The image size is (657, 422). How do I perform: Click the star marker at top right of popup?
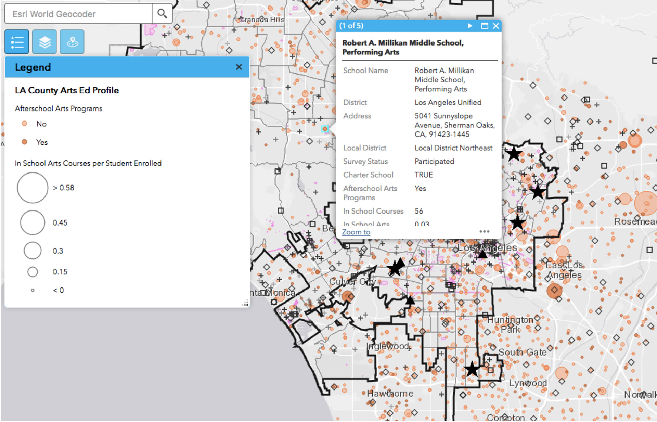(514, 154)
